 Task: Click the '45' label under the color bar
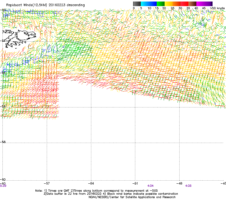(x=204, y=8)
